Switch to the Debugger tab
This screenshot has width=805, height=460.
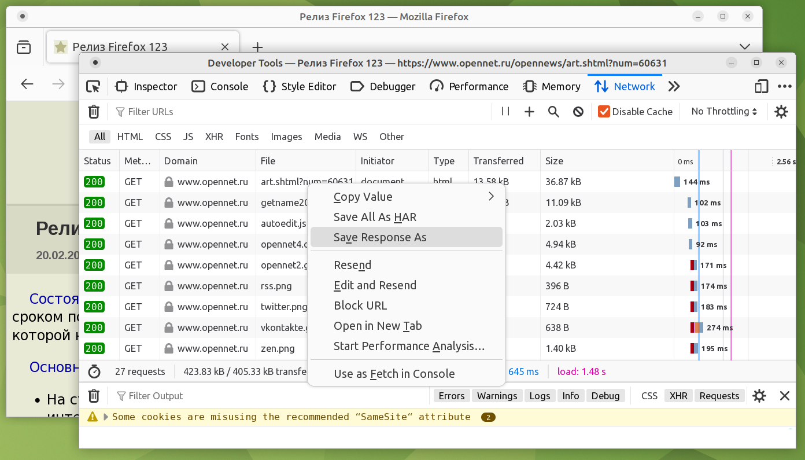[x=383, y=87]
